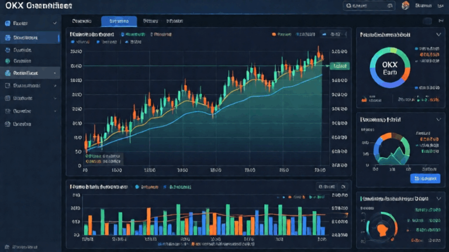
Task: Click the orange segment of the OKX Earn donut
Action: 406,73
